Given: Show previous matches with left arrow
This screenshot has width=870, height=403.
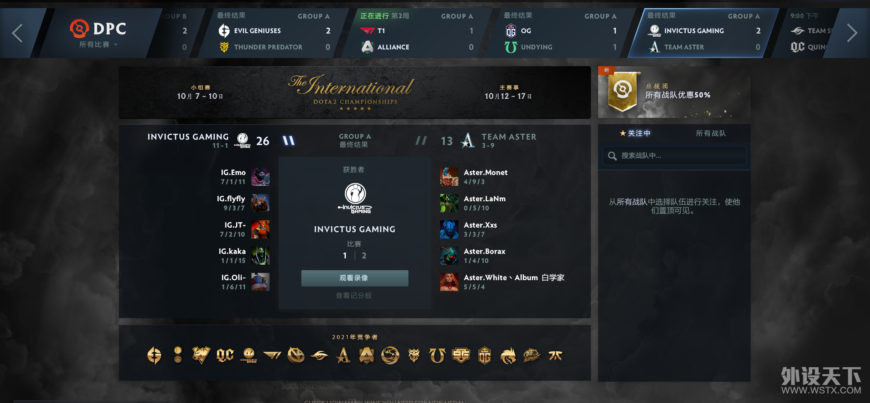Looking at the screenshot, I should pyautogui.click(x=17, y=33).
